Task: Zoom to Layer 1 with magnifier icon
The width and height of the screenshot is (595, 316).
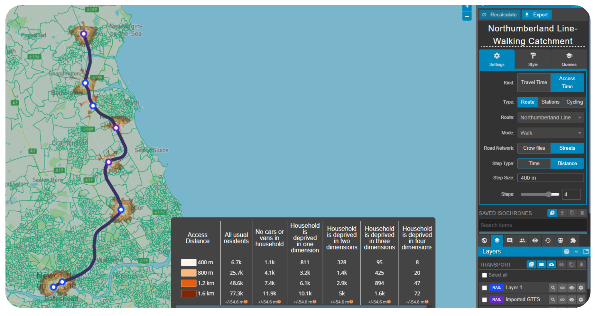Action: (553, 288)
